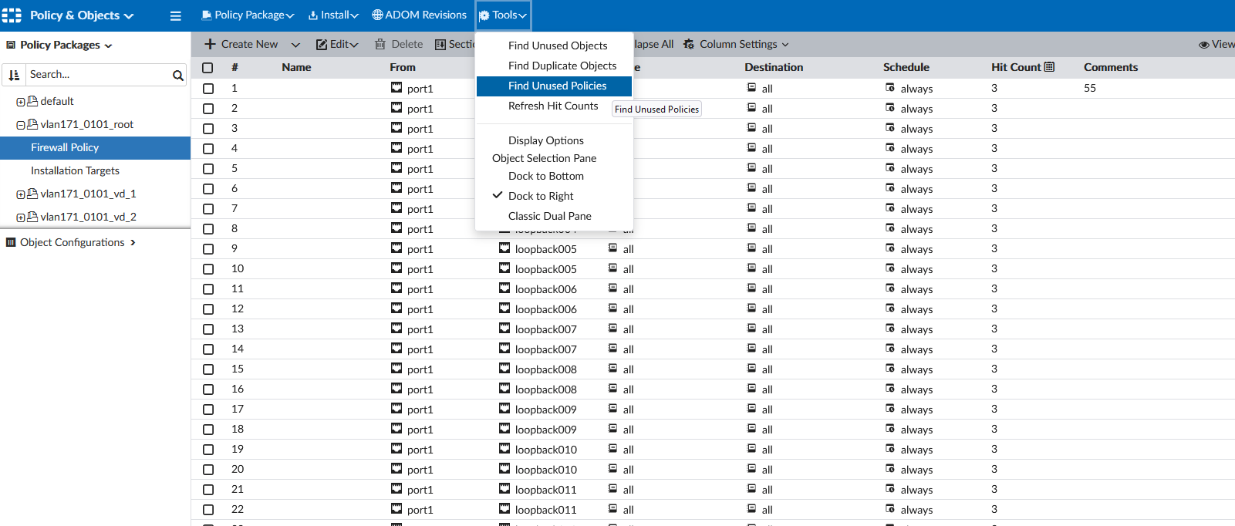
Task: Click always schedule icon in row 4
Action: coord(890,148)
